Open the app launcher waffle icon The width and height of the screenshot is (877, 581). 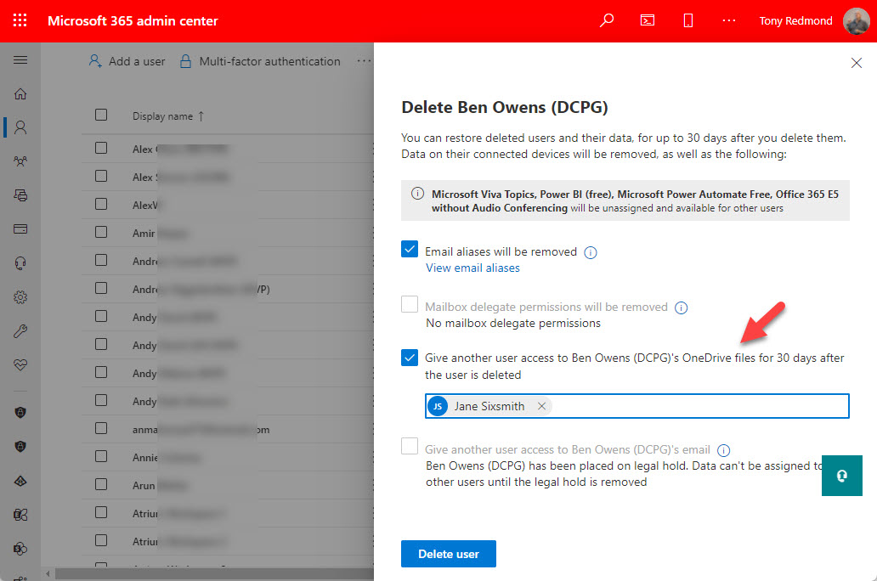(x=20, y=20)
